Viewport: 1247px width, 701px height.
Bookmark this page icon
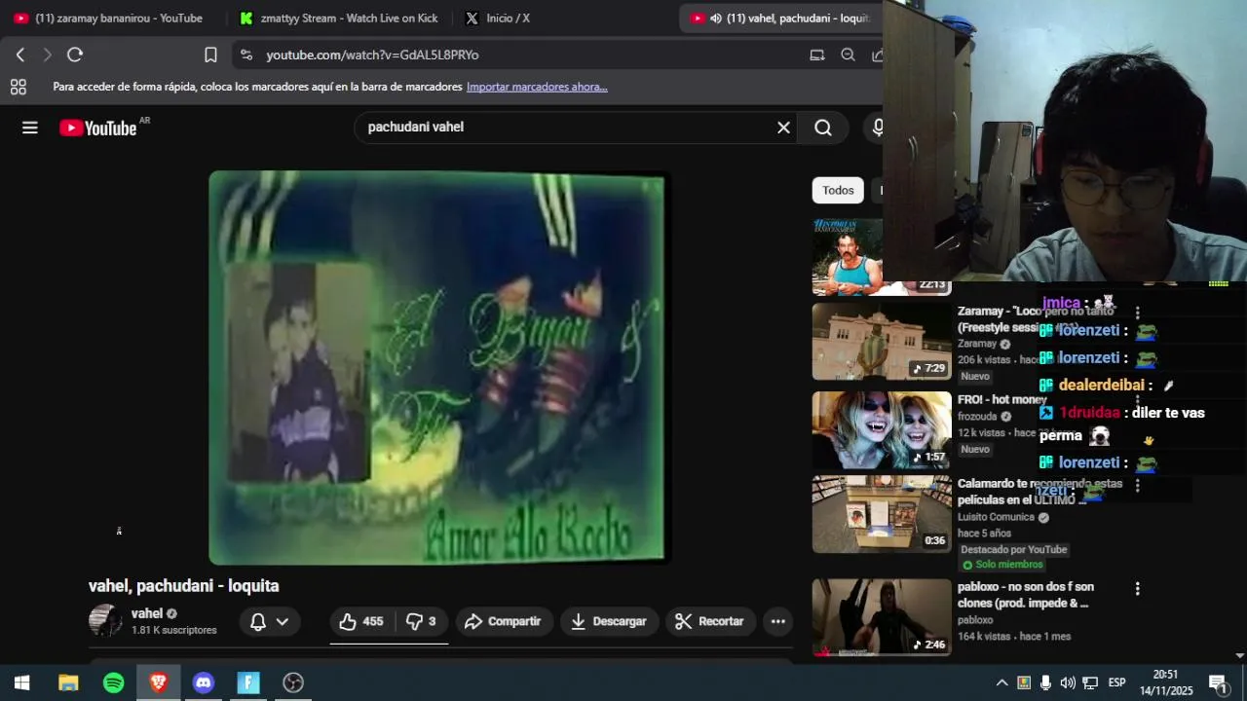pos(210,55)
